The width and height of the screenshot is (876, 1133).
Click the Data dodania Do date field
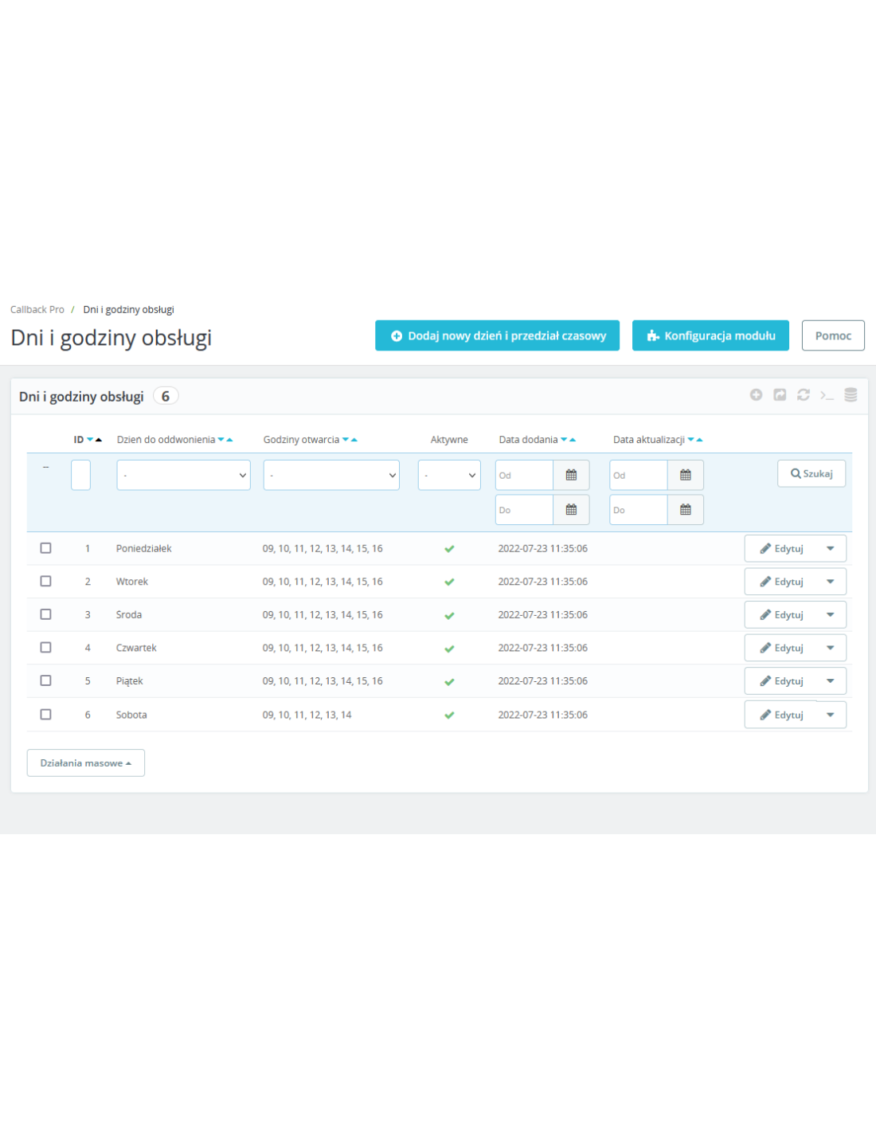click(524, 510)
